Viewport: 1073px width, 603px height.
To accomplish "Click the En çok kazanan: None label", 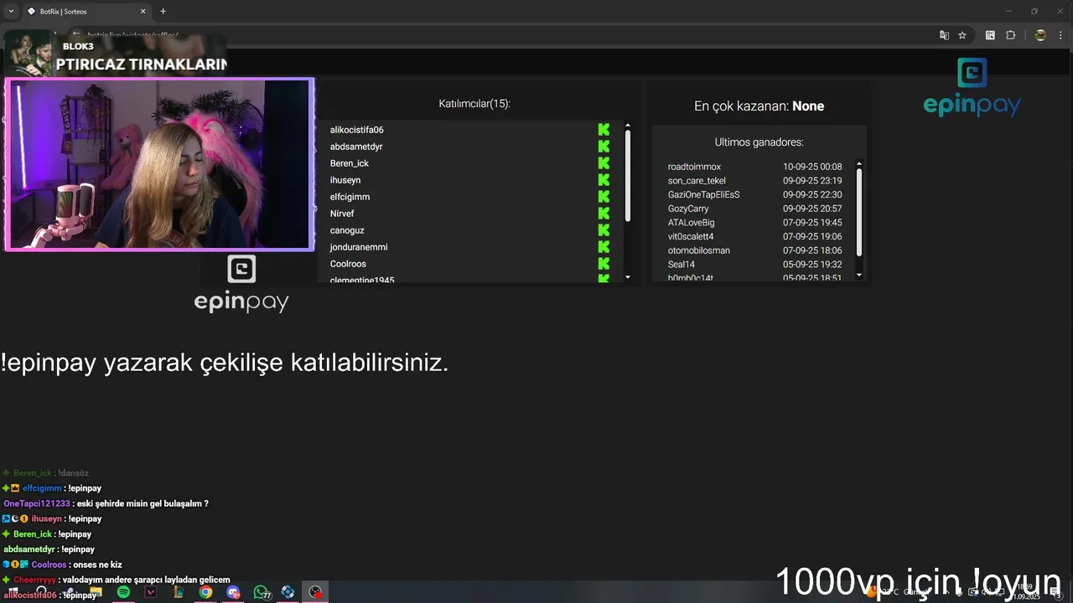I will pos(759,106).
